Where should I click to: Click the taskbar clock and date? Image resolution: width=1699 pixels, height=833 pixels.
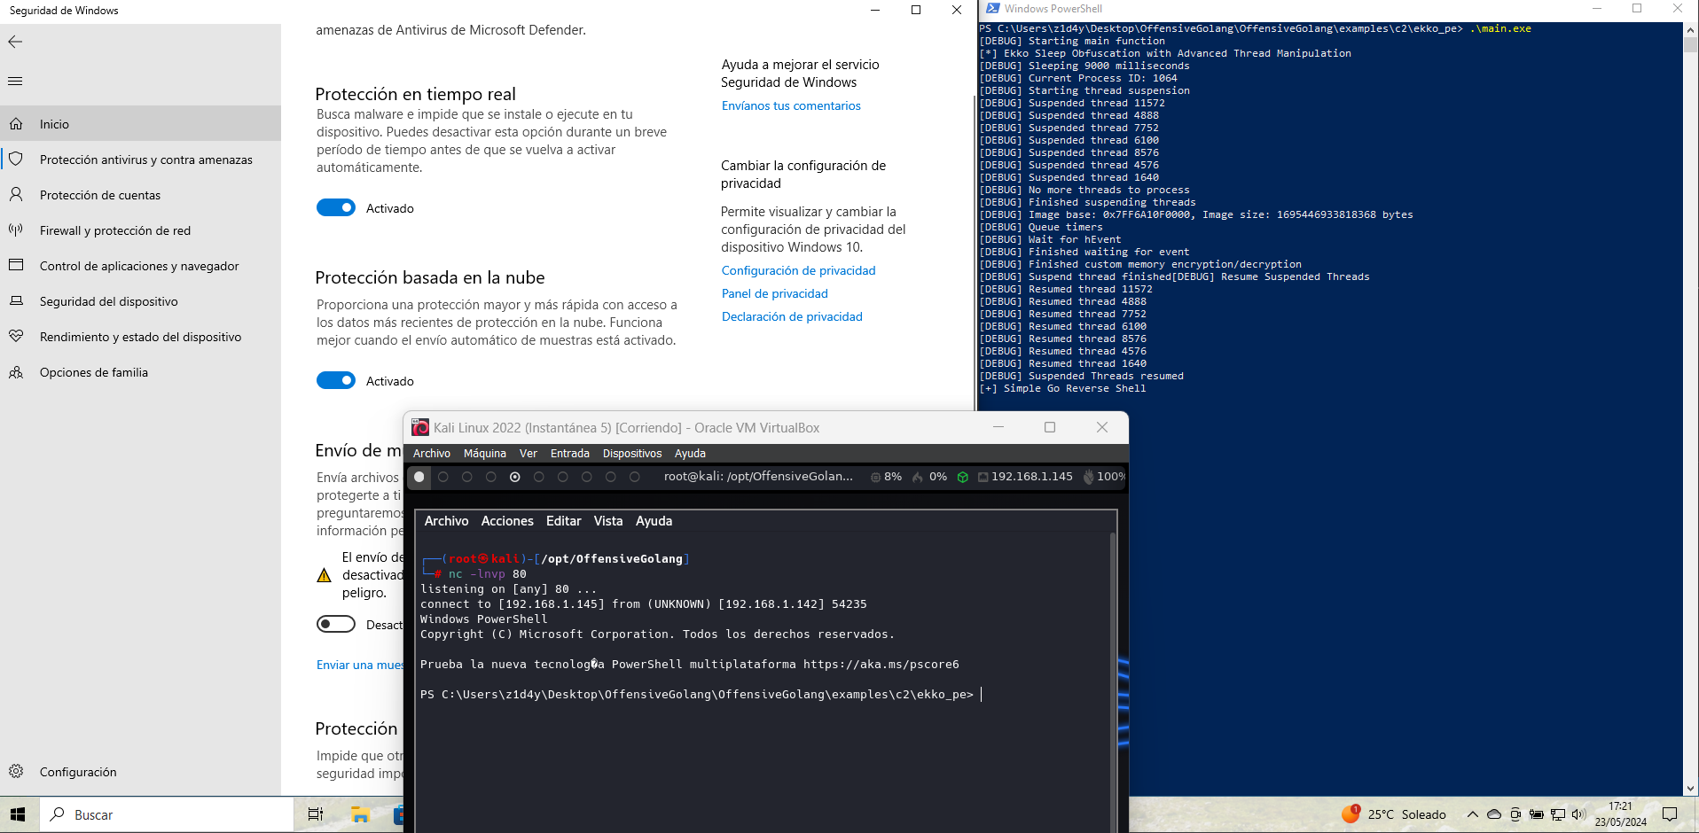pyautogui.click(x=1621, y=814)
